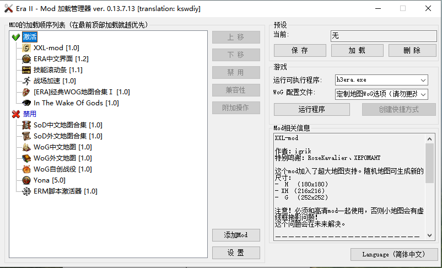Click the 技能滚动条 mod icon
This screenshot has width=442, height=268.
pyautogui.click(x=26, y=70)
